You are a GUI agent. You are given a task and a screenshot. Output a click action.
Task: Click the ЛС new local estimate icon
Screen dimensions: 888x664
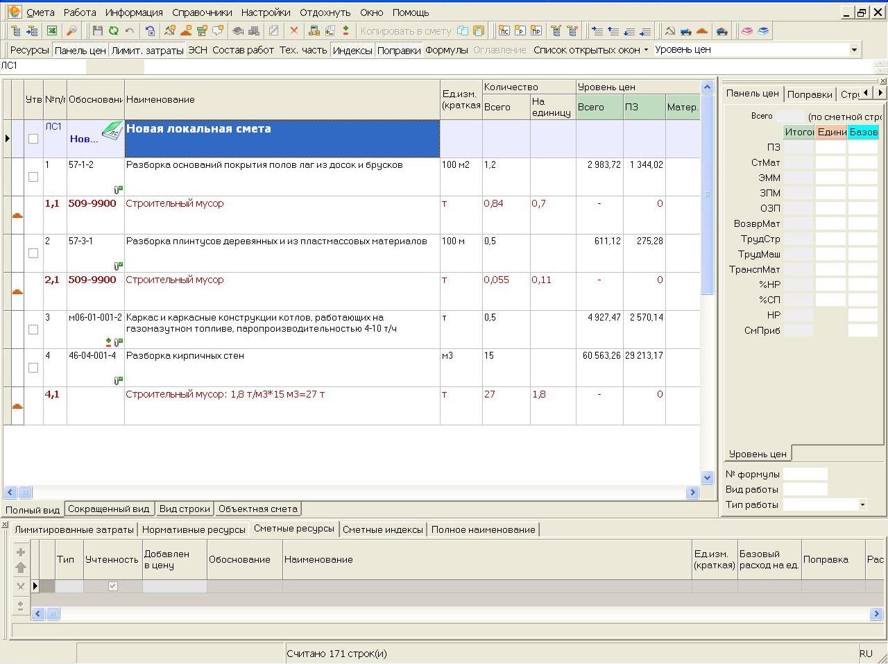click(504, 31)
